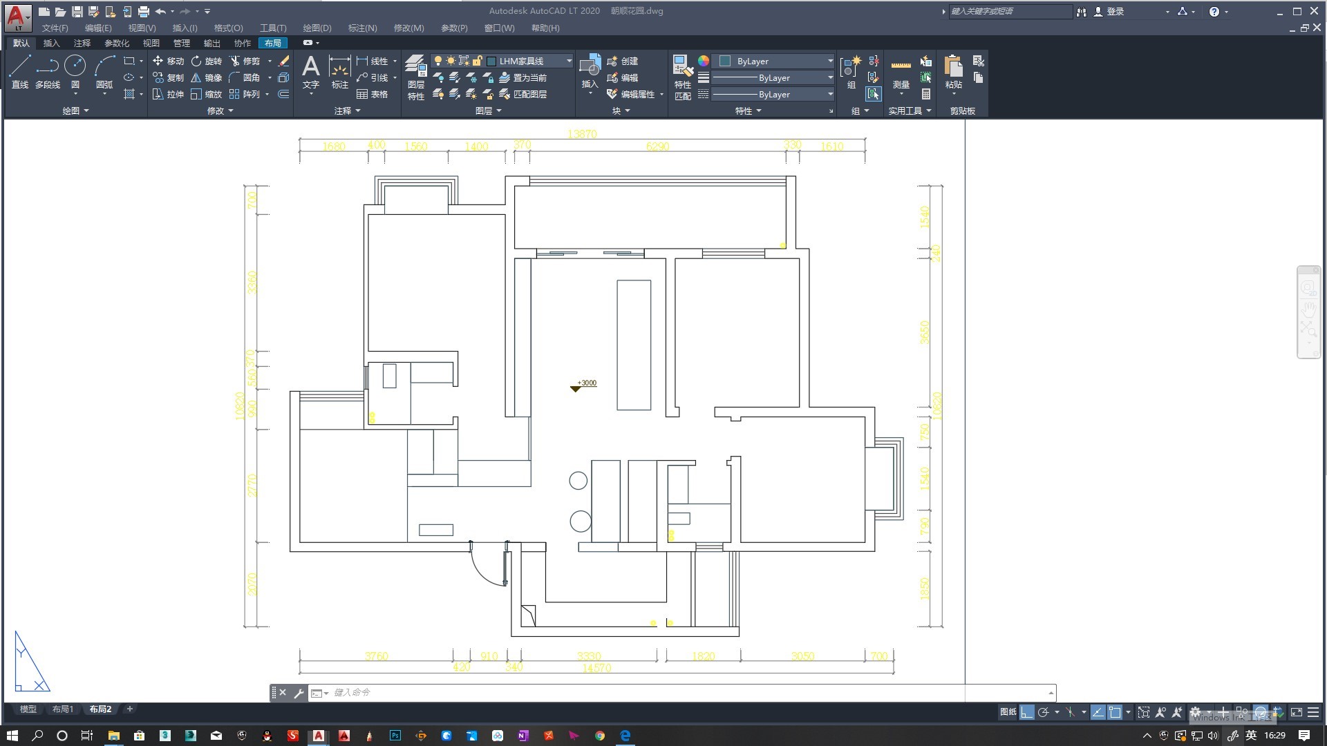Screen dimensions: 1327x746
Task: Toggle Isometric Drafting in status bar
Action: tap(1071, 712)
